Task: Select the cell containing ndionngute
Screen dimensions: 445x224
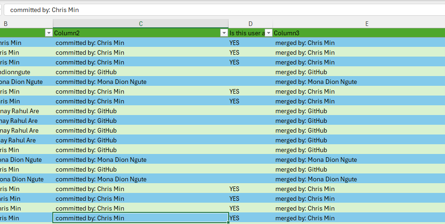Action: (26, 72)
